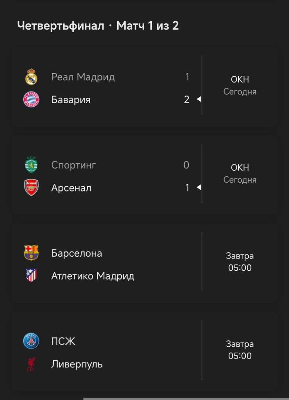289x400 pixels.
Task: Open the Бавария team name
Action: coord(71,100)
